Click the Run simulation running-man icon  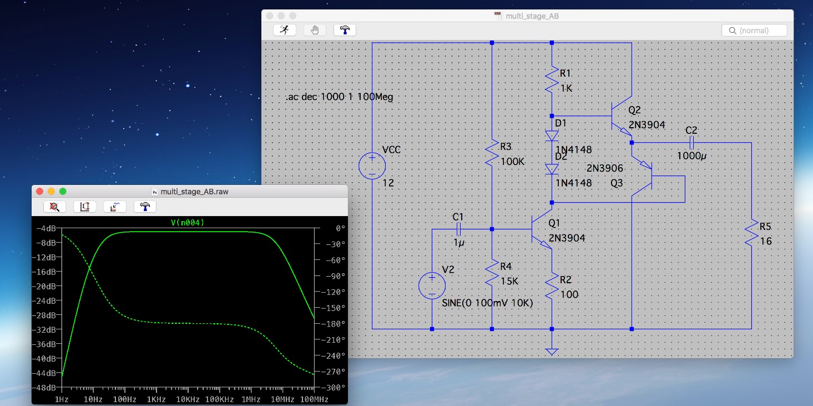point(285,30)
